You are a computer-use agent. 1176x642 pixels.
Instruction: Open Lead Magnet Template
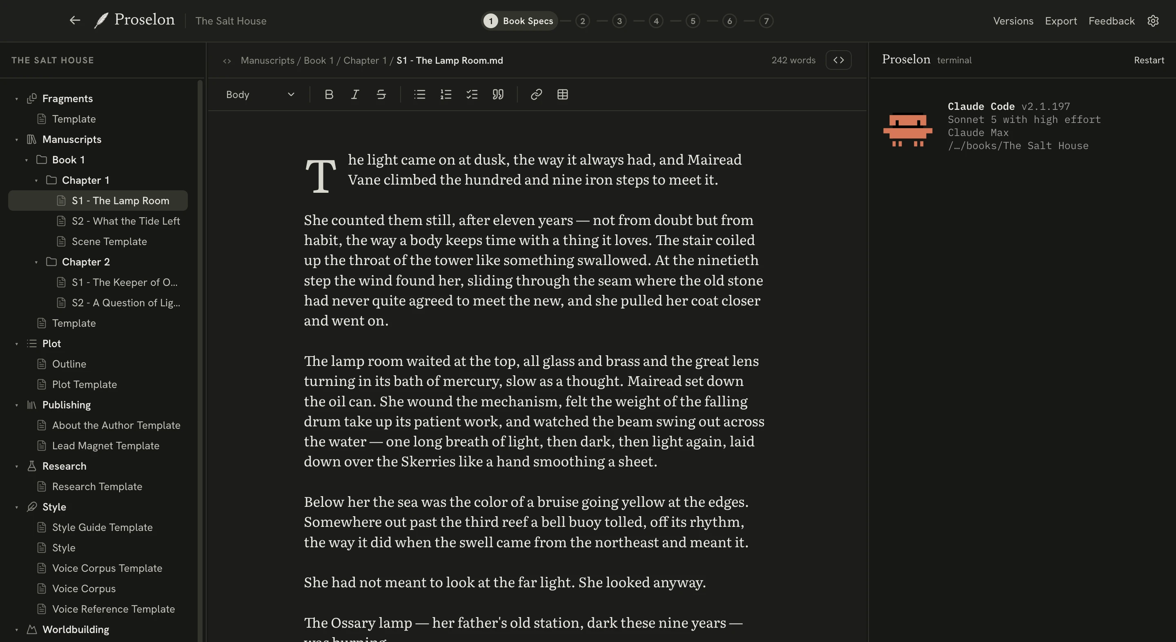point(98,446)
